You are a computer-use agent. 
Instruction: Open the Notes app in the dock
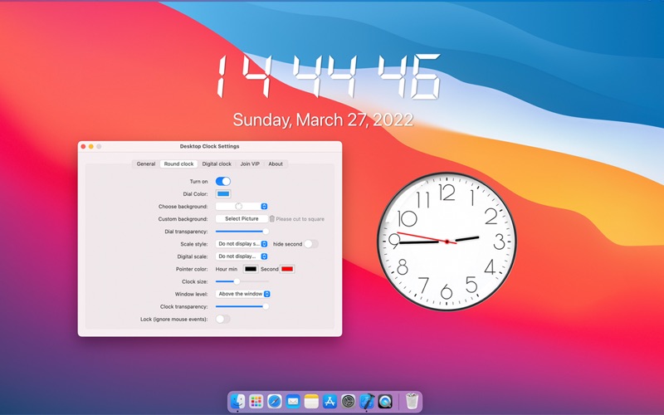(311, 401)
